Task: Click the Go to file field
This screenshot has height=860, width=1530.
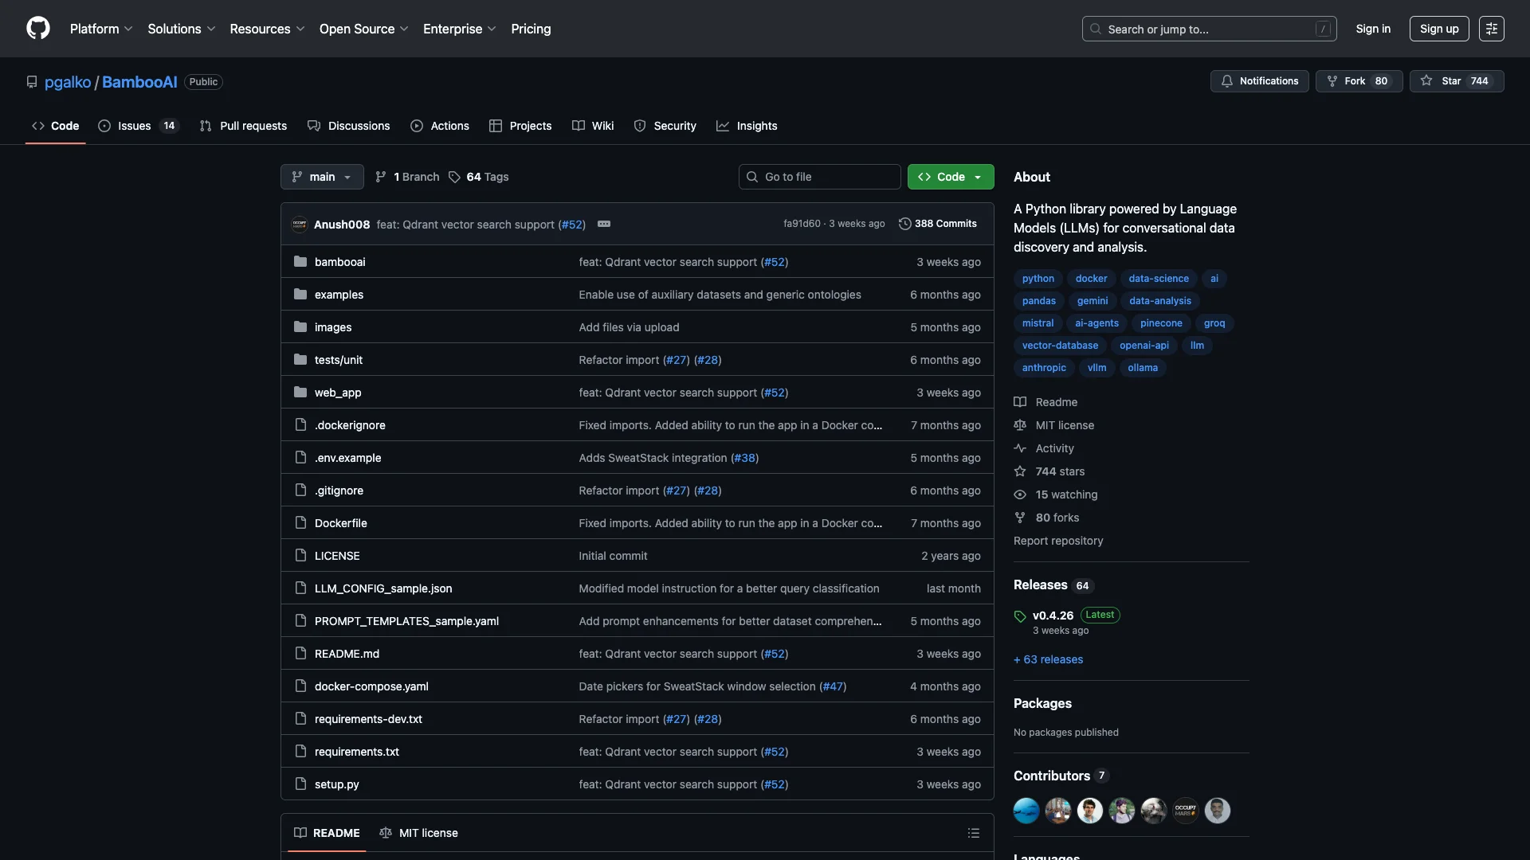Action: tap(819, 177)
